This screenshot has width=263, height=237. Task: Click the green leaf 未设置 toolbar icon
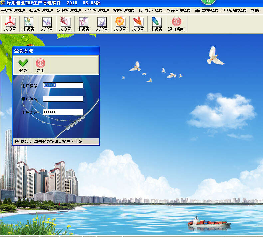pos(28,24)
